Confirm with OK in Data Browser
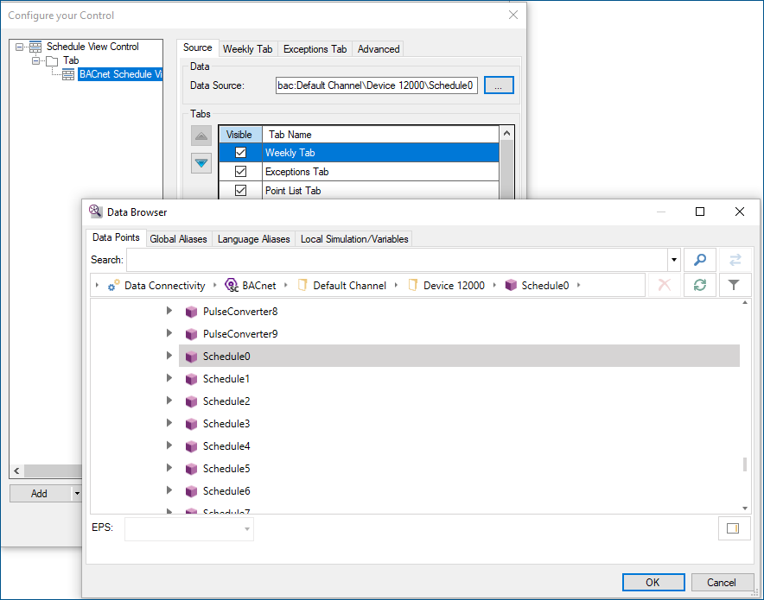 click(x=653, y=583)
